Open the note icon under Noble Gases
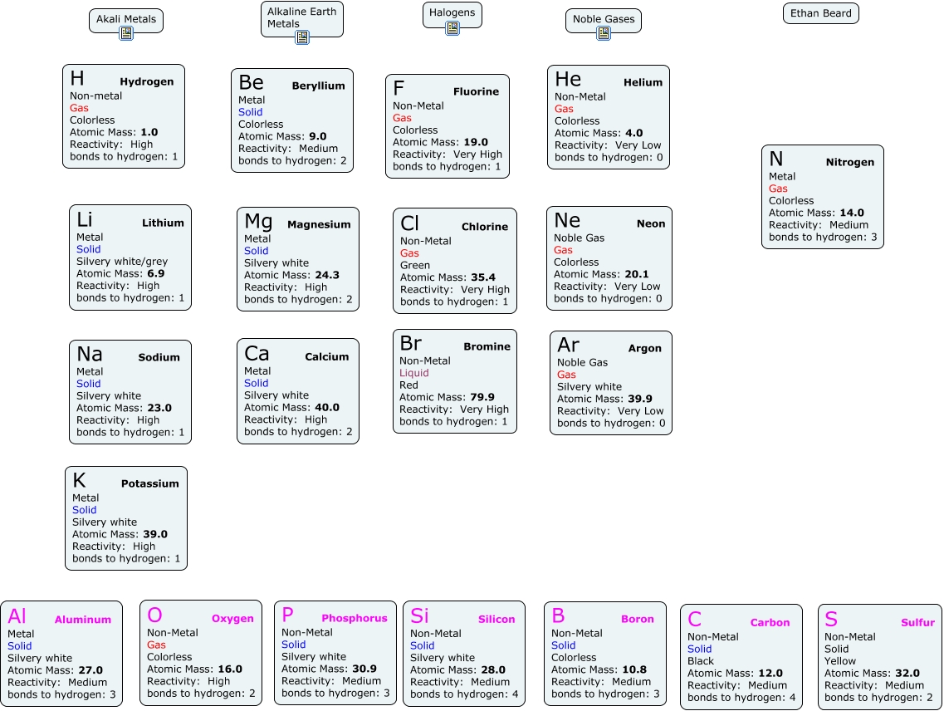The image size is (944, 711). (x=604, y=33)
